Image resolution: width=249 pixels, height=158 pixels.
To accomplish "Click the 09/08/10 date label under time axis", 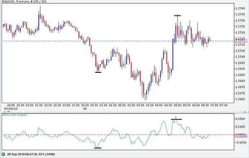I will tap(11, 109).
